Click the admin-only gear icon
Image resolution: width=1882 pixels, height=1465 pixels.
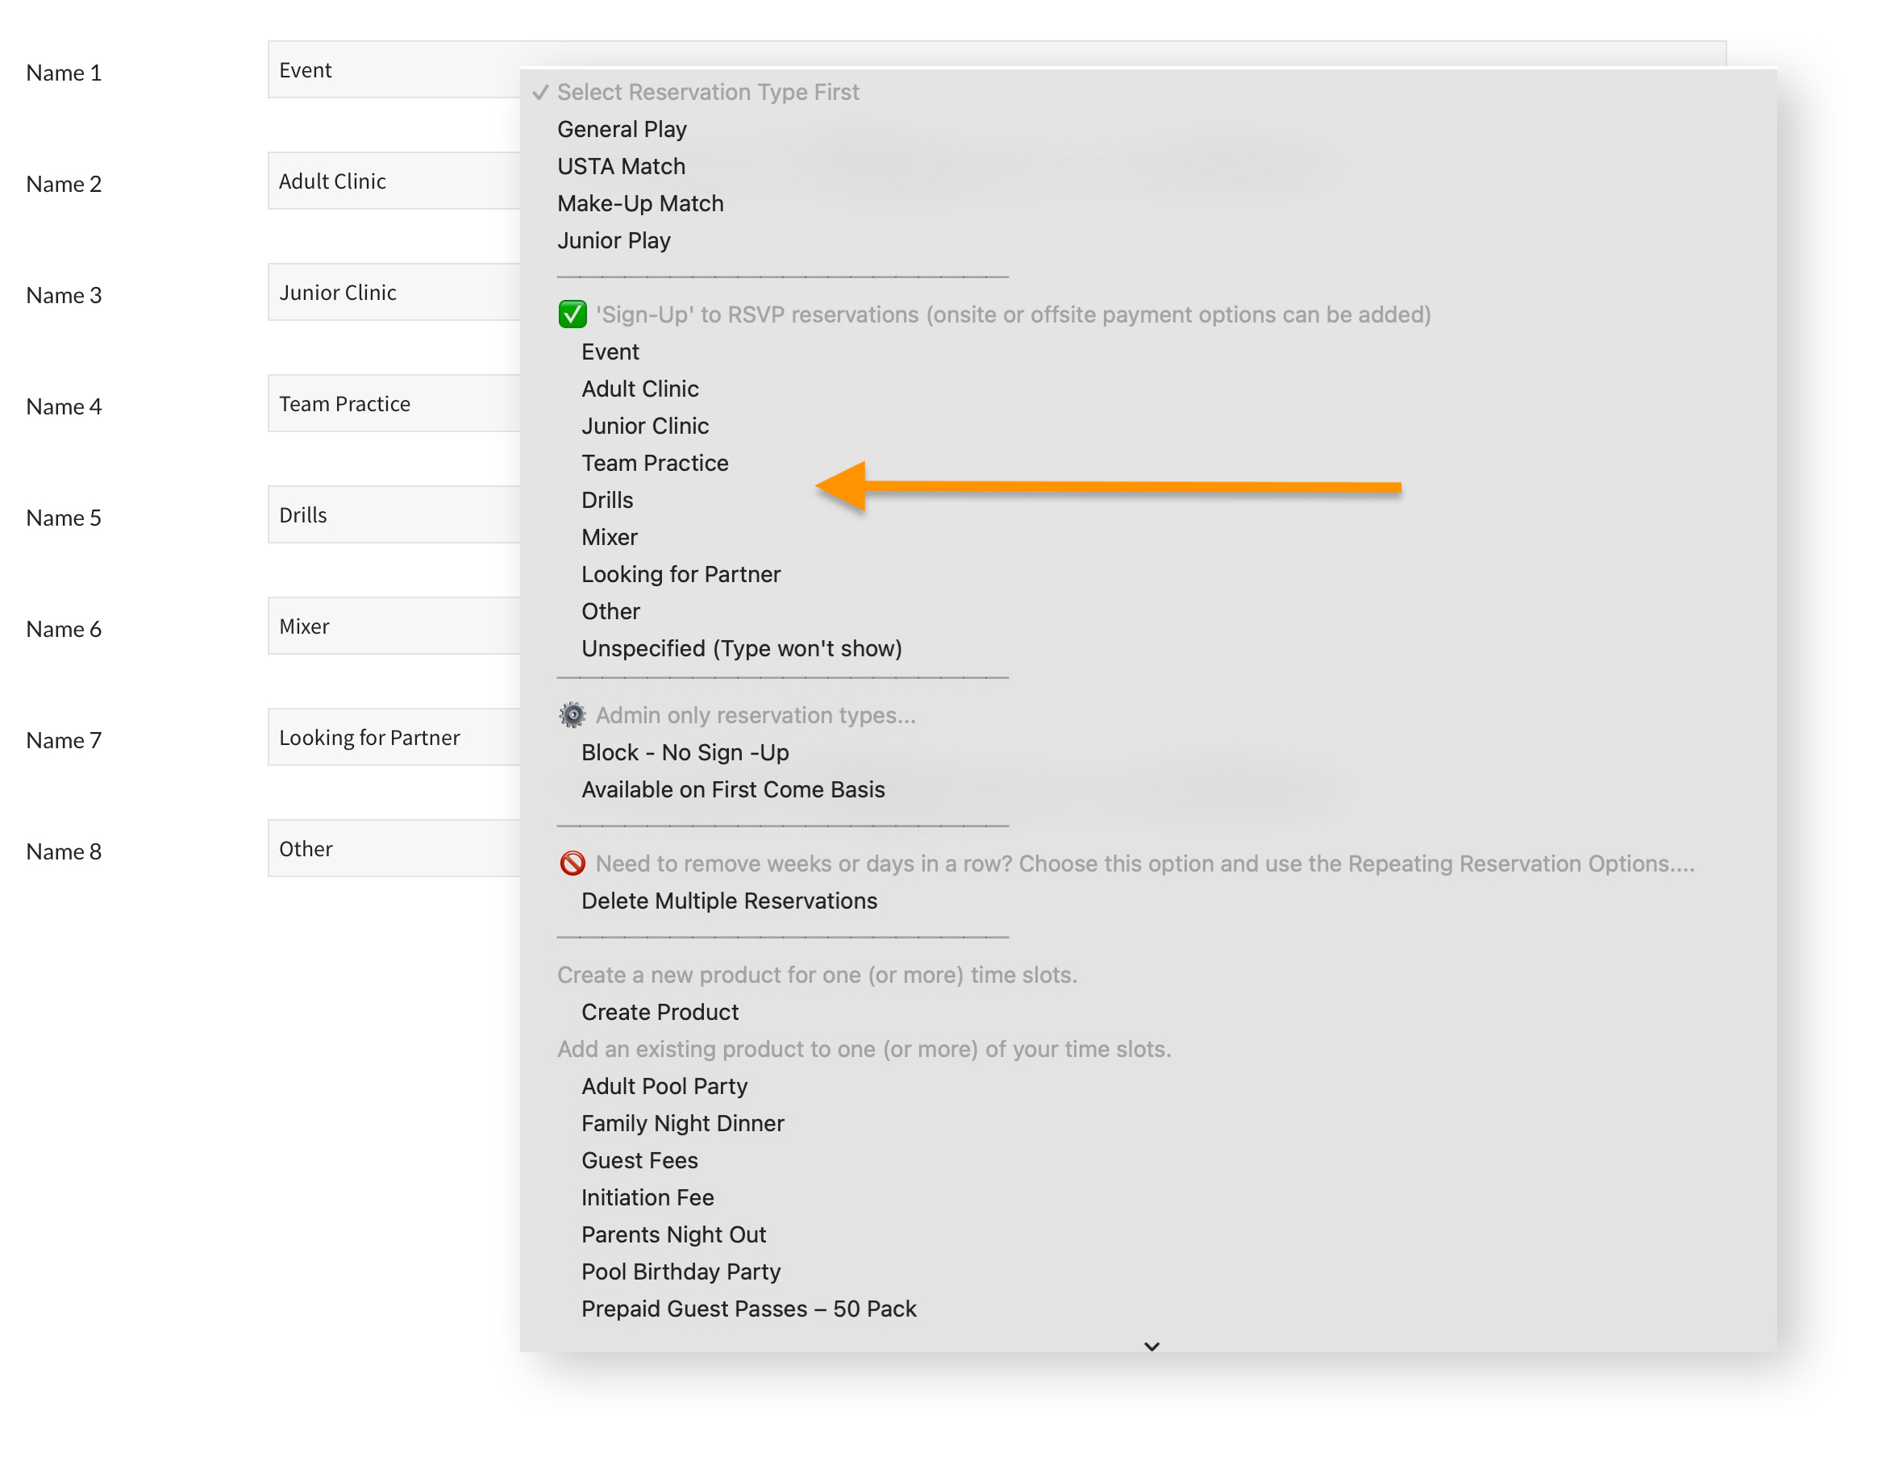pos(573,715)
